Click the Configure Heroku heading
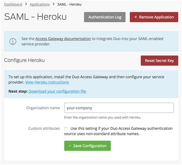Viewport: 182px width, 165px height. click(25, 60)
